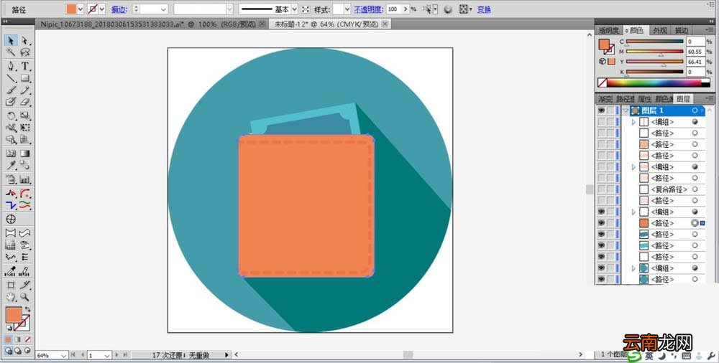
Task: Open the fill color dropdown in control bar
Action: 81,9
